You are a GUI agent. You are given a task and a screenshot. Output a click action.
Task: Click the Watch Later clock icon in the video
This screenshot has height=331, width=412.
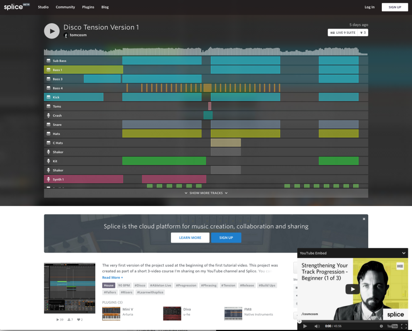[x=381, y=326]
